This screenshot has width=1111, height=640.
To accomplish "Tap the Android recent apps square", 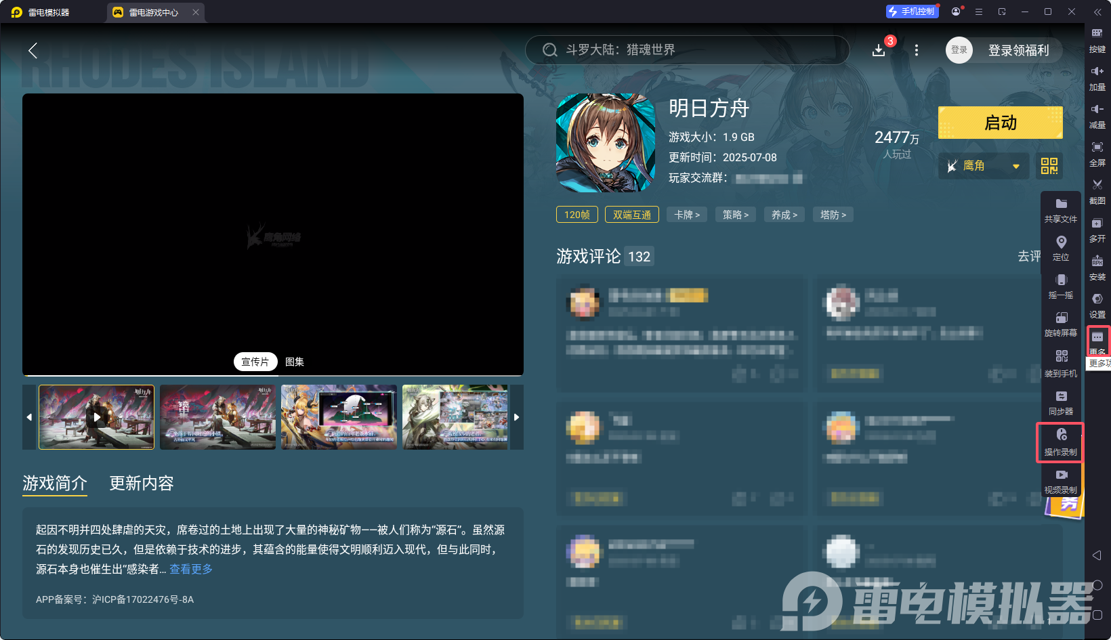I will point(1097,615).
